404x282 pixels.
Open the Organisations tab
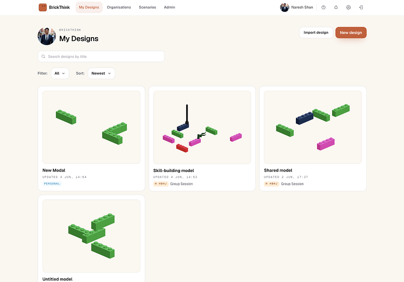coord(119,7)
